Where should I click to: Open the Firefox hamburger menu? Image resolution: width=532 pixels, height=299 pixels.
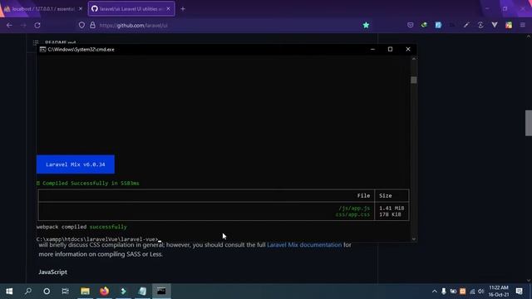[523, 25]
